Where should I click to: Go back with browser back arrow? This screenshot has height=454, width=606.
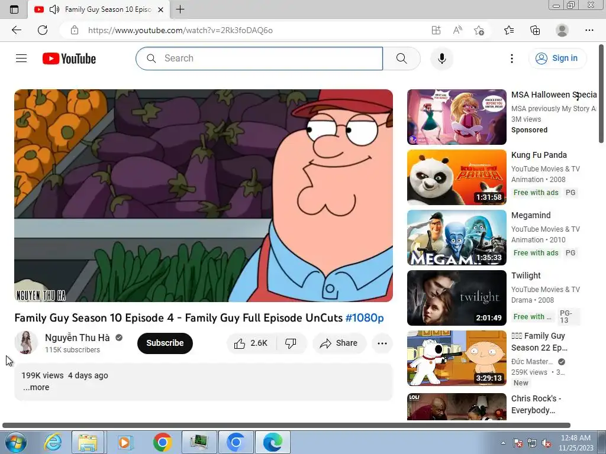point(17,30)
